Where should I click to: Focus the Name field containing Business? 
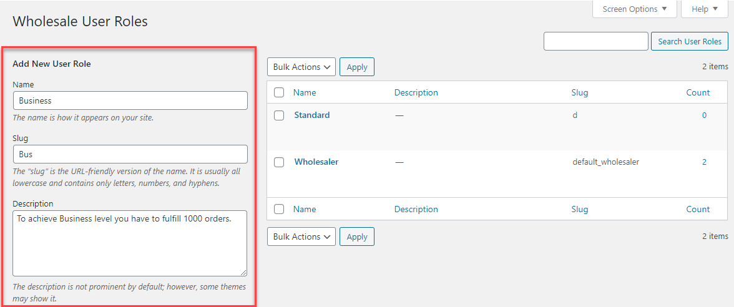click(x=130, y=100)
